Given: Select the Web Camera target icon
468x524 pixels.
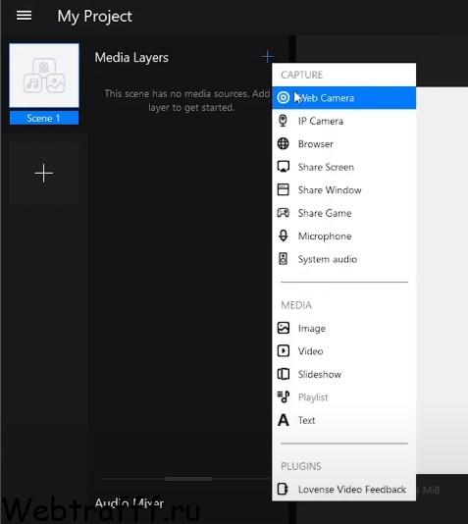Looking at the screenshot, I should [x=284, y=97].
